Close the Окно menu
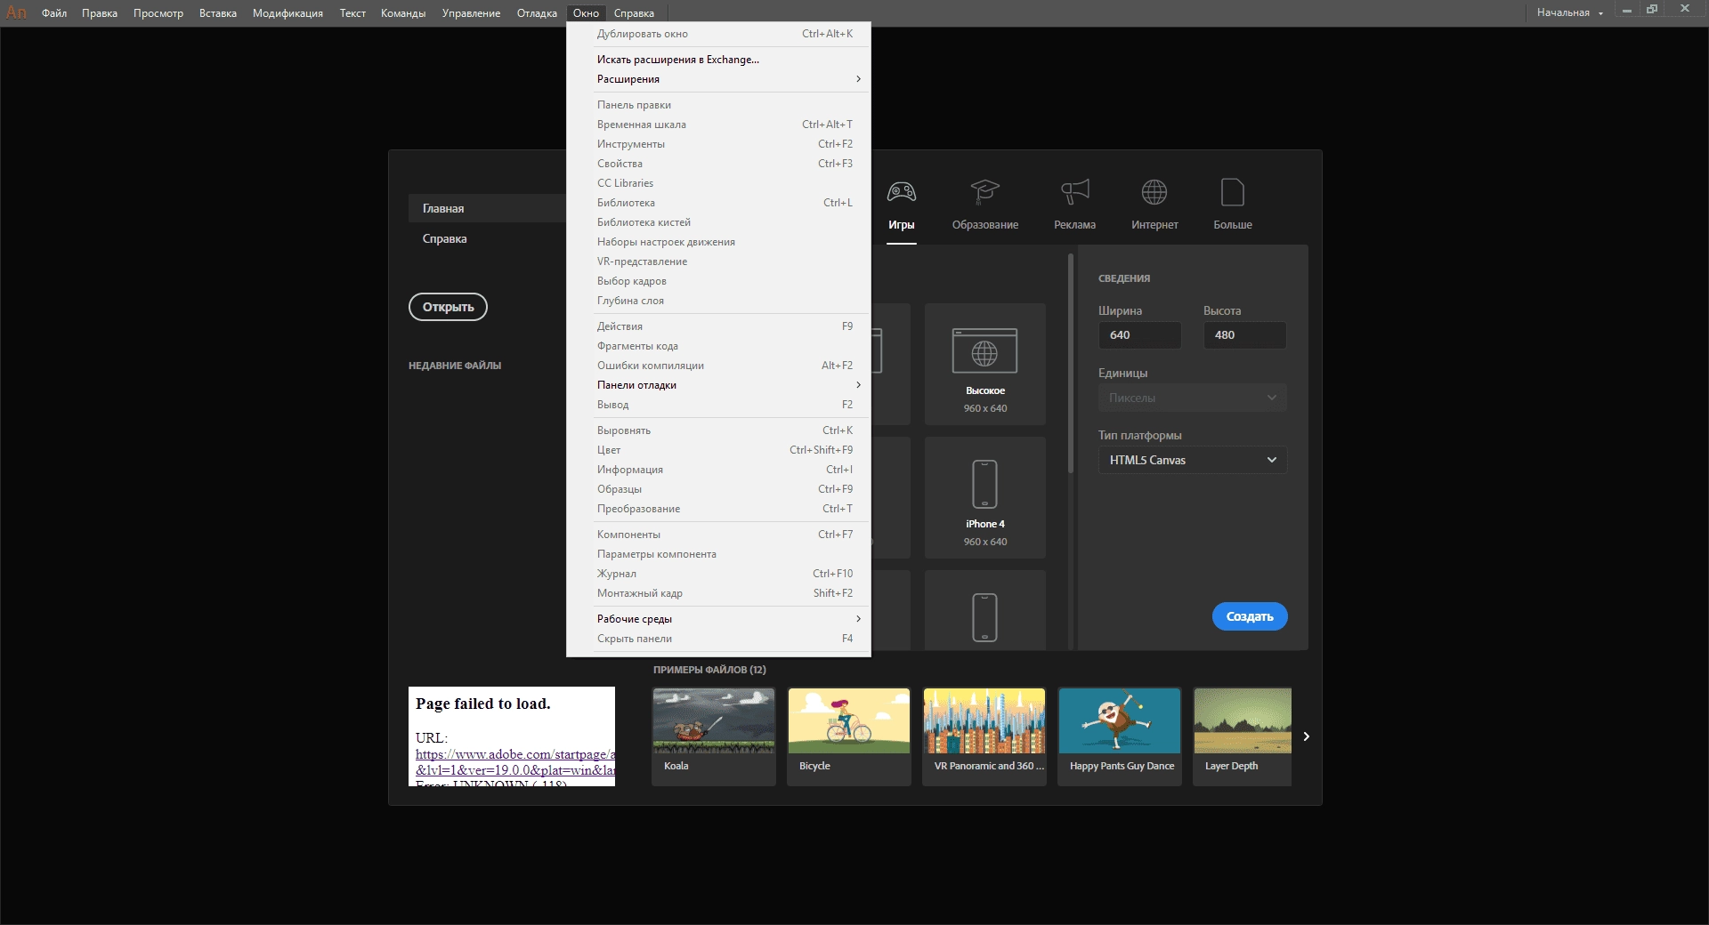The width and height of the screenshot is (1709, 925). pyautogui.click(x=586, y=12)
